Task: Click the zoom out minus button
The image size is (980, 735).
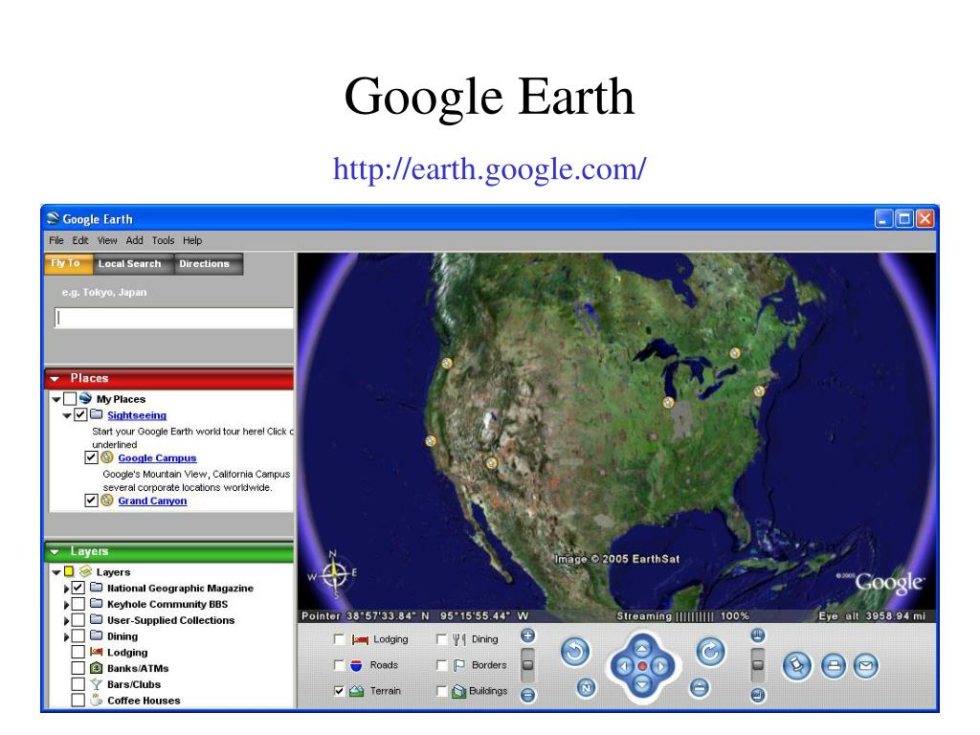Action: (x=528, y=695)
